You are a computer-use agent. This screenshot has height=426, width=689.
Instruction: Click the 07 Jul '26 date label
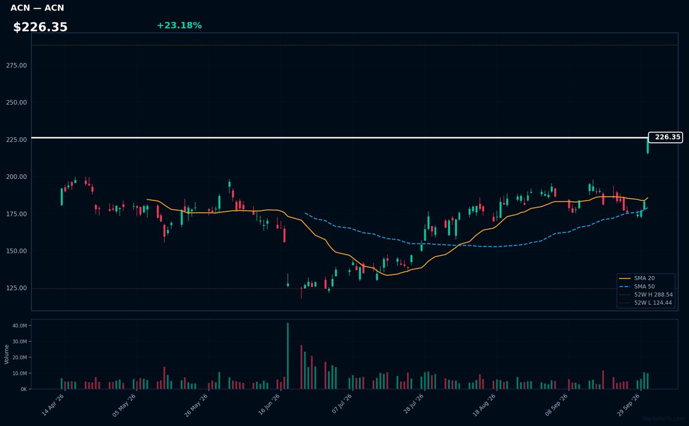click(x=341, y=404)
